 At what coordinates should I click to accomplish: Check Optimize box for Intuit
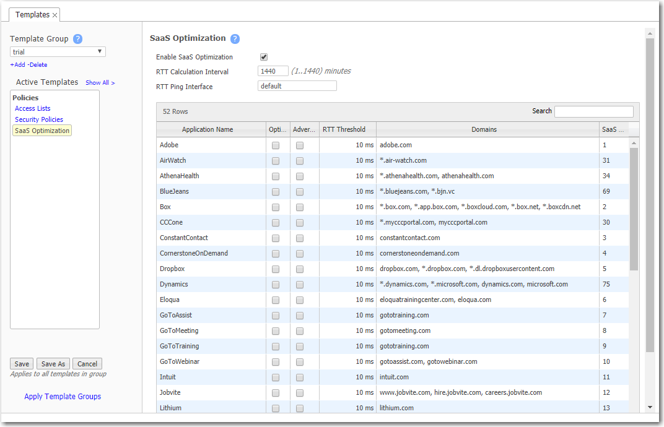[x=276, y=377]
